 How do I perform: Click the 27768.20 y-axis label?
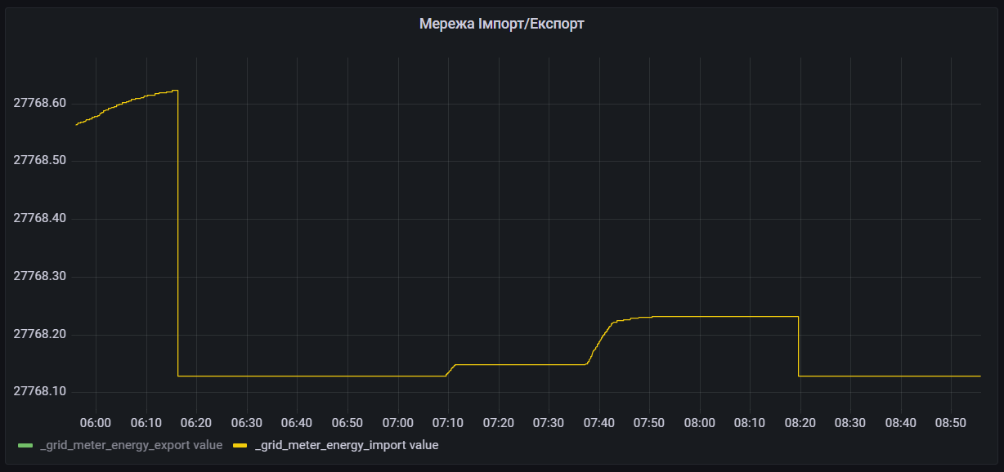(40, 335)
